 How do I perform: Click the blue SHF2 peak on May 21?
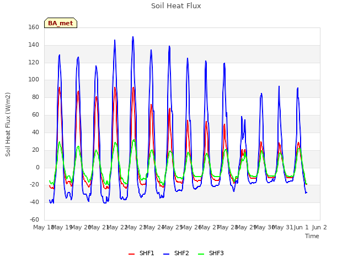coord(115,40)
